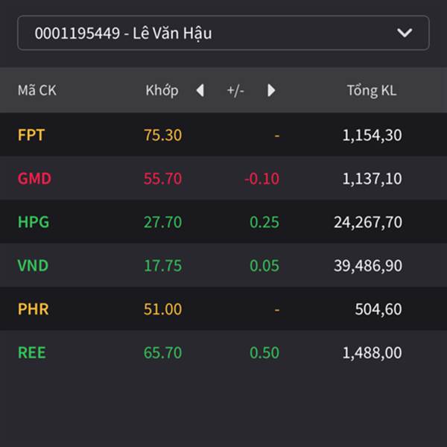Sort by Mã CK column header

[37, 91]
